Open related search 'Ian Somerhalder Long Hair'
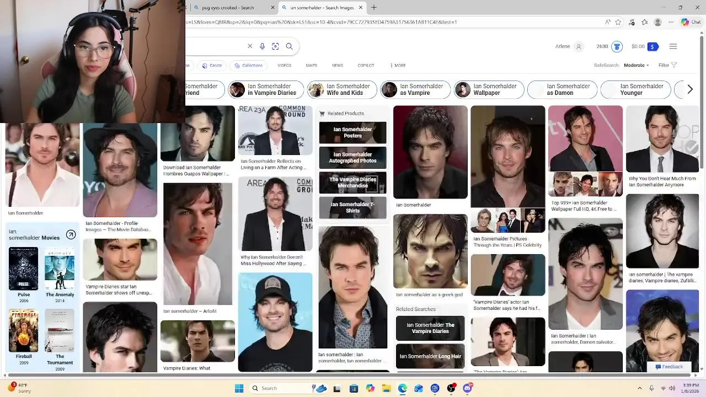The height and width of the screenshot is (397, 706). point(430,356)
